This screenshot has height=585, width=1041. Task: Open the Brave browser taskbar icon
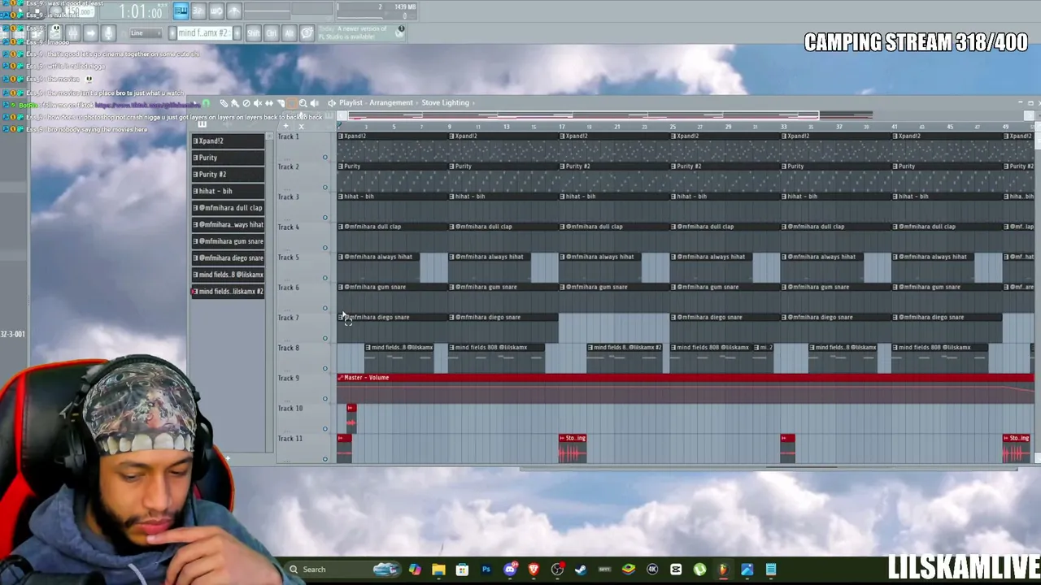(x=534, y=570)
